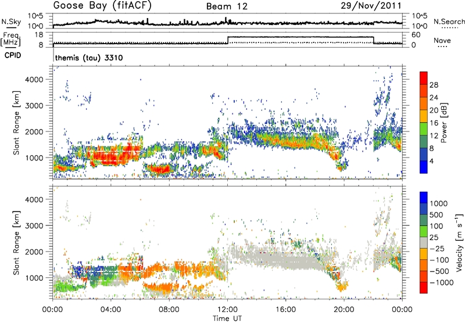The image size is (465, 322).
Task: Click the "themis (tau) 3310" text
Action: click(x=89, y=58)
